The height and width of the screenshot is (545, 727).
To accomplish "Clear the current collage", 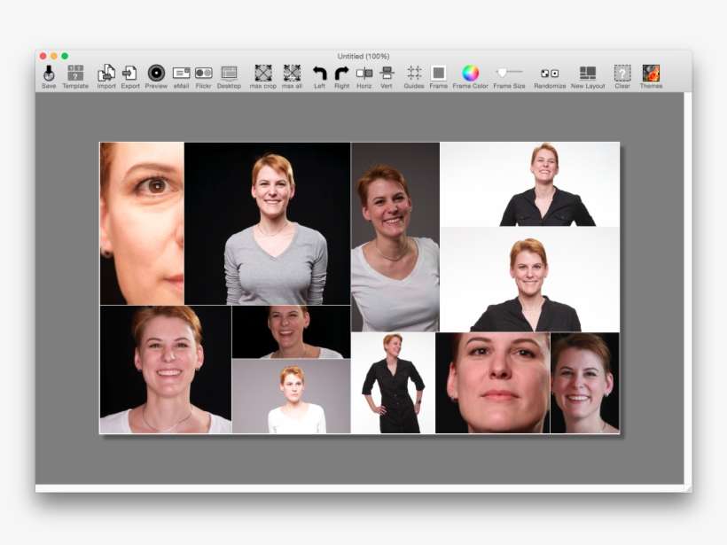I will pyautogui.click(x=621, y=75).
